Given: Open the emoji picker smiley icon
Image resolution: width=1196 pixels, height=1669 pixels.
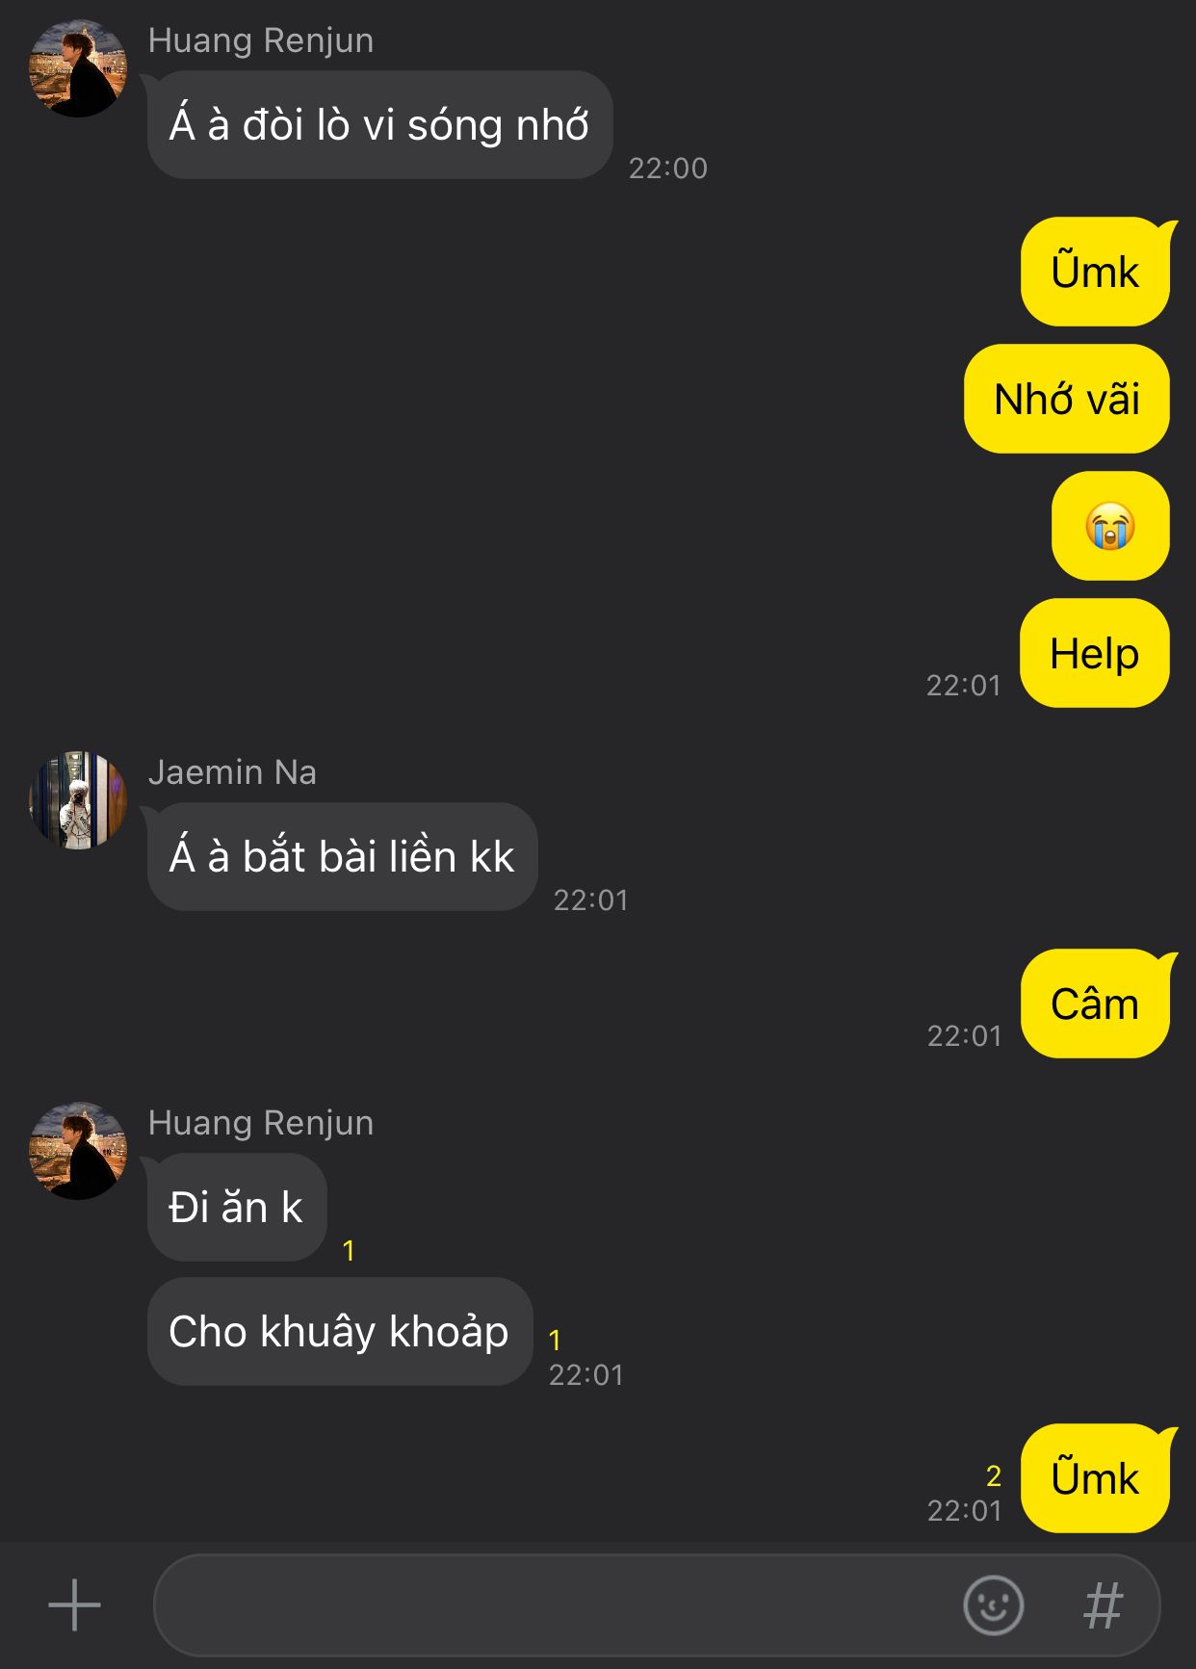Looking at the screenshot, I should tap(993, 1605).
